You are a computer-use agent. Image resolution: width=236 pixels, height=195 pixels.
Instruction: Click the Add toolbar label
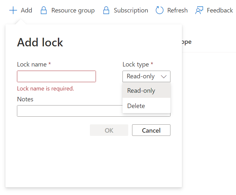(26, 10)
